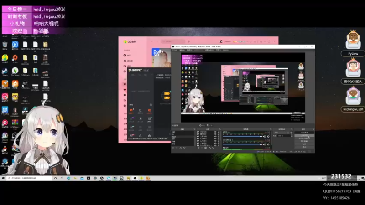Viewport: 365px width, 205px height.
Task: Click the Start Recording button in OBS Controls
Action: (x=304, y=135)
